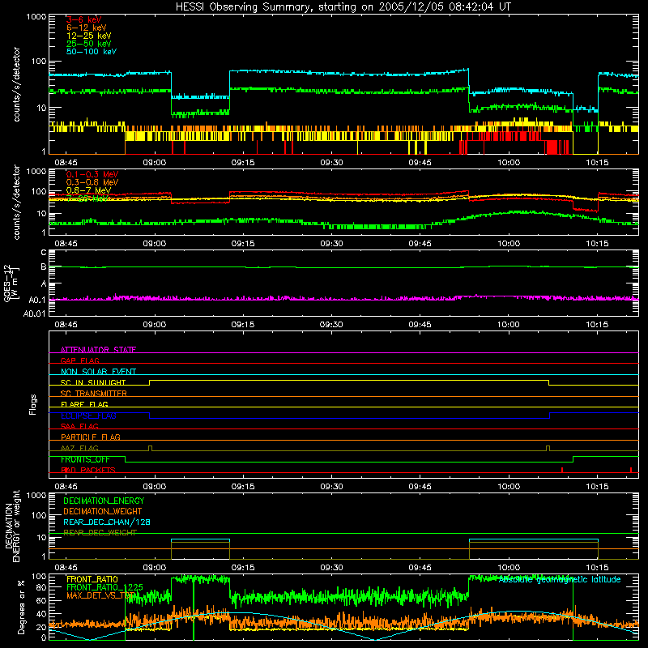648x648 pixels.
Task: Click the REAR_DEC_CHAN/128 legend label
Action: pos(107,522)
